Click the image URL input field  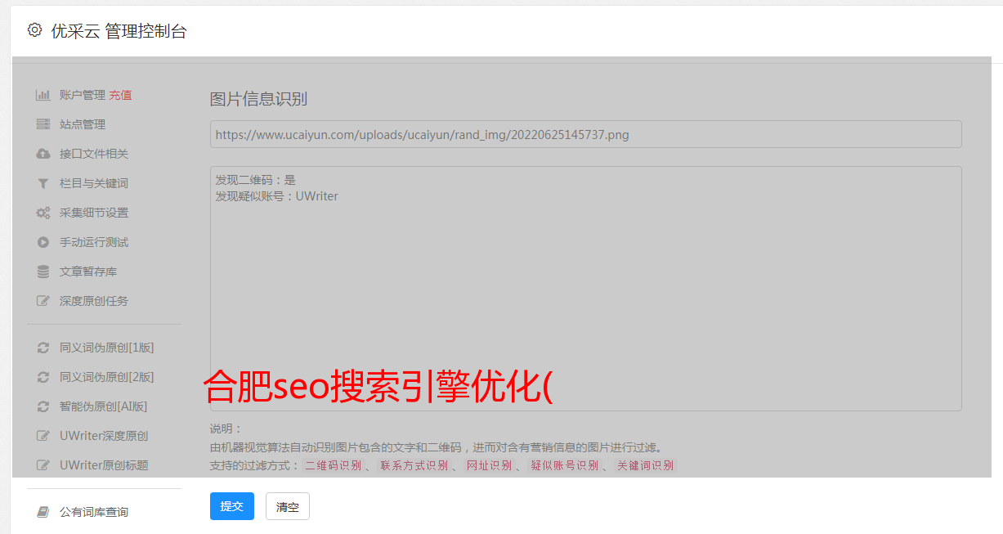pyautogui.click(x=585, y=134)
